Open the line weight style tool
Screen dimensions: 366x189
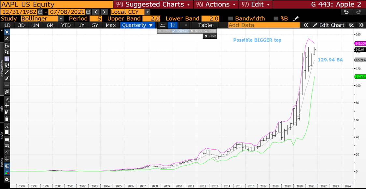click(x=7, y=139)
